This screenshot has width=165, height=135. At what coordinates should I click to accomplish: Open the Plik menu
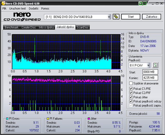tap(4, 8)
